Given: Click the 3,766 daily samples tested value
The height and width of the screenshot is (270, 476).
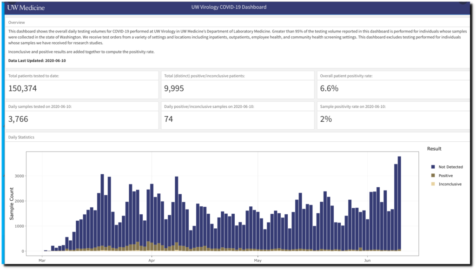Looking at the screenshot, I should pos(18,119).
